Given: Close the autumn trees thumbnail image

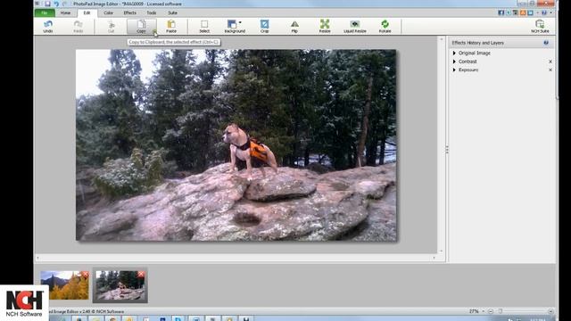Looking at the screenshot, I should point(86,275).
